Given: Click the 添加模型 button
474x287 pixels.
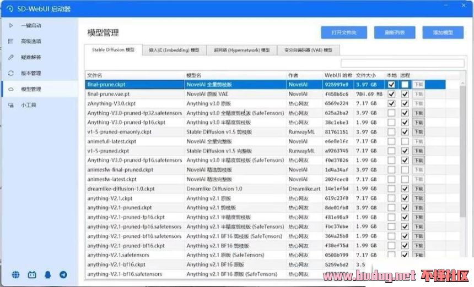Looking at the screenshot, I should pos(443,32).
